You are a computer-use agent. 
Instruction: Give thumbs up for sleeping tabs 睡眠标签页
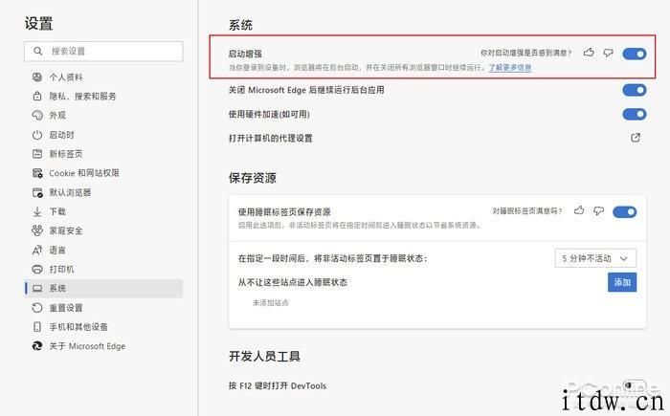tap(579, 210)
